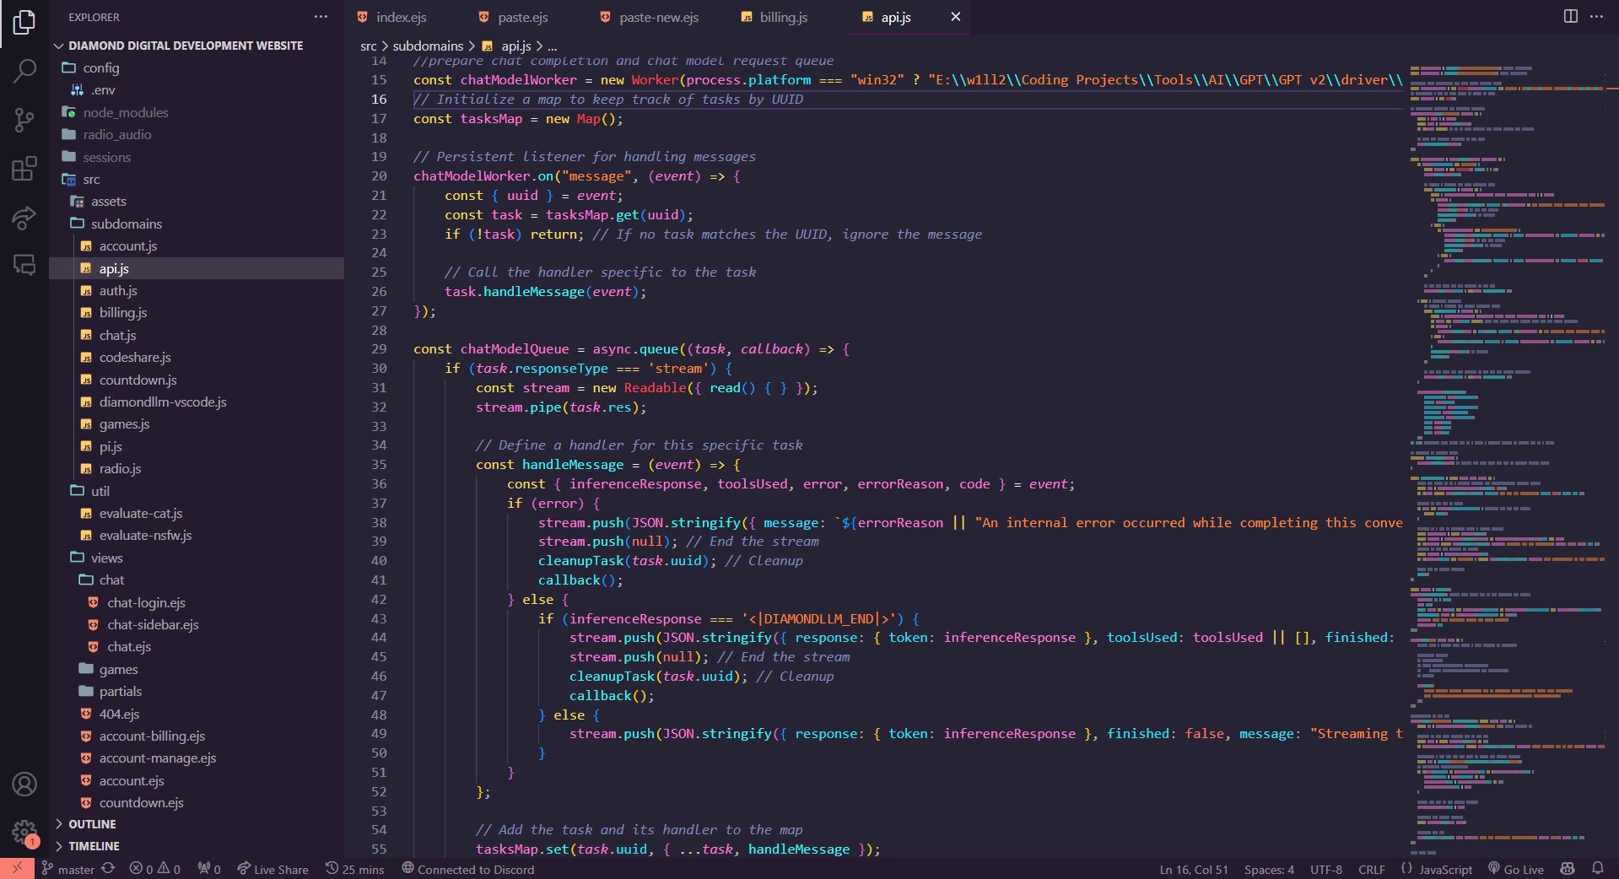Synchronize changes icon in status bar
Screen dimensions: 1619x879
[108, 869]
